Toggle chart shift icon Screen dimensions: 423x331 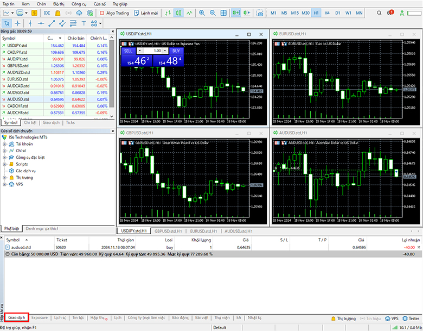247,13
